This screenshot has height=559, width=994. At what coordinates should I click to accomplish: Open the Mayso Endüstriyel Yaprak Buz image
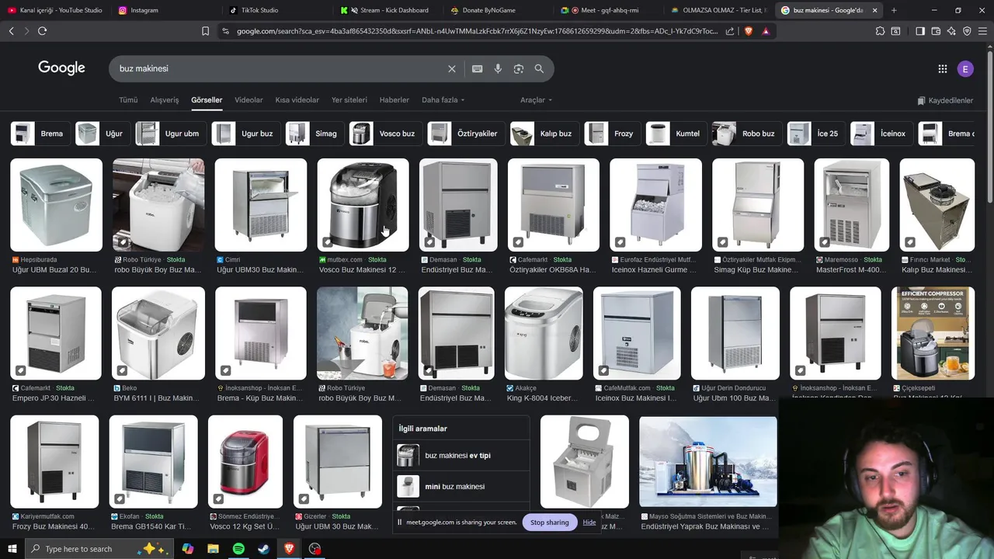click(708, 461)
